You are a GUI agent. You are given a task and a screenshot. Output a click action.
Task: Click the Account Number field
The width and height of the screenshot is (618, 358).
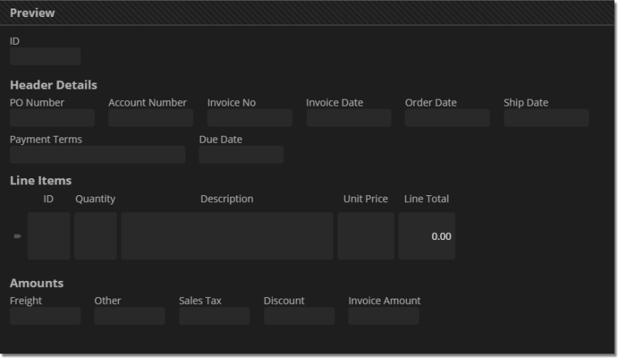(151, 118)
